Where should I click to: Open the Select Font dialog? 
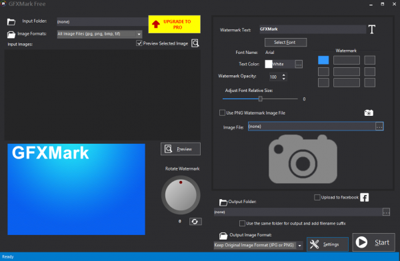[285, 43]
